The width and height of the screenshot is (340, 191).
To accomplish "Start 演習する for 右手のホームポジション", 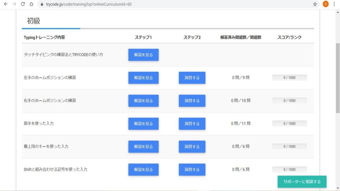I will point(192,100).
